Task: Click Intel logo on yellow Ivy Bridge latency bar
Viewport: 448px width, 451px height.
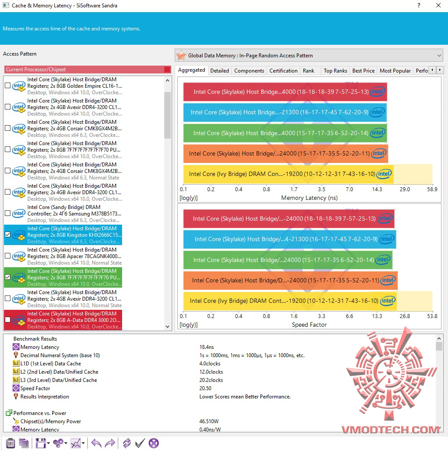Action: (x=385, y=174)
